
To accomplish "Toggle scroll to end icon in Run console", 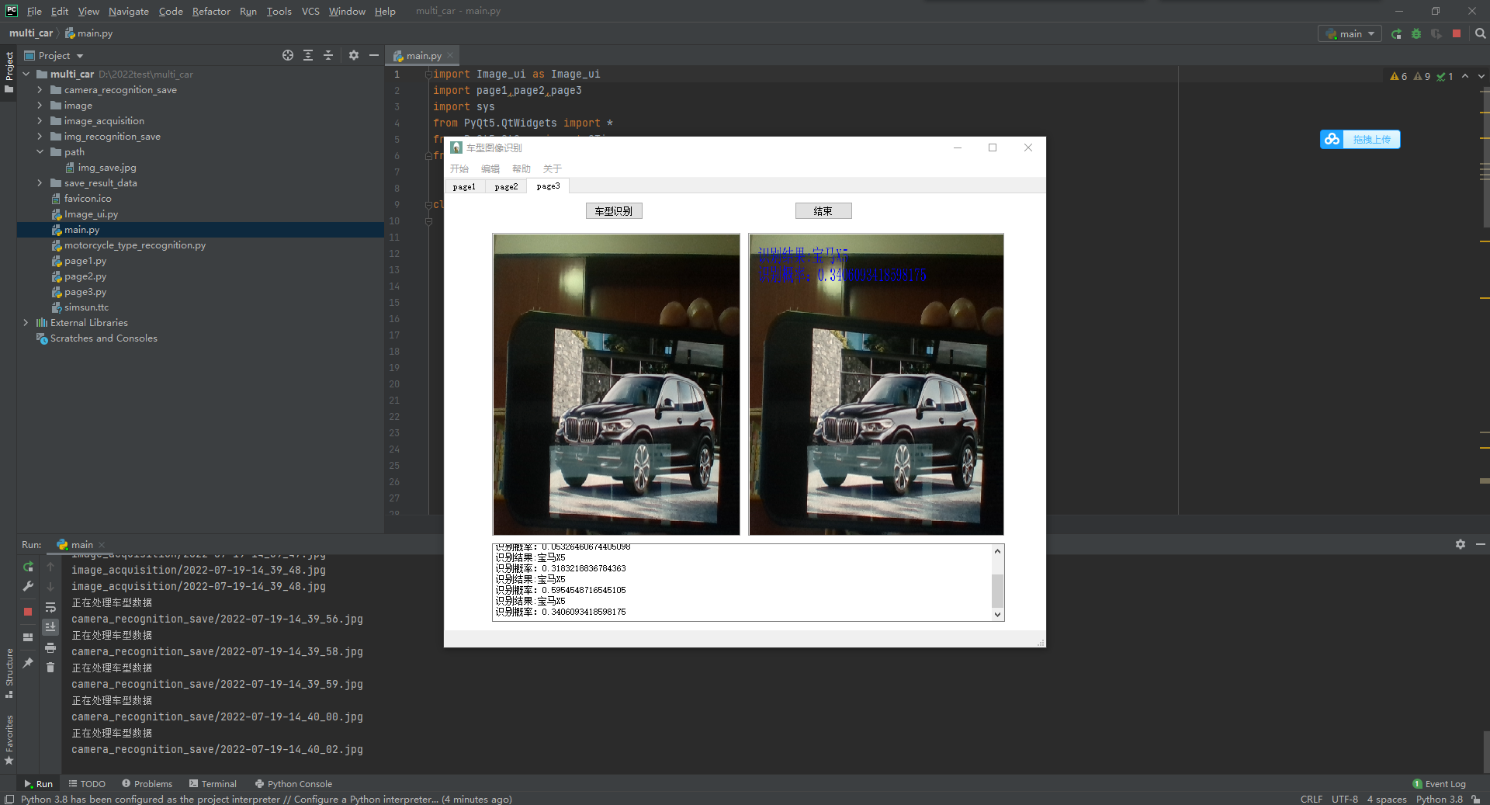I will pyautogui.click(x=50, y=626).
